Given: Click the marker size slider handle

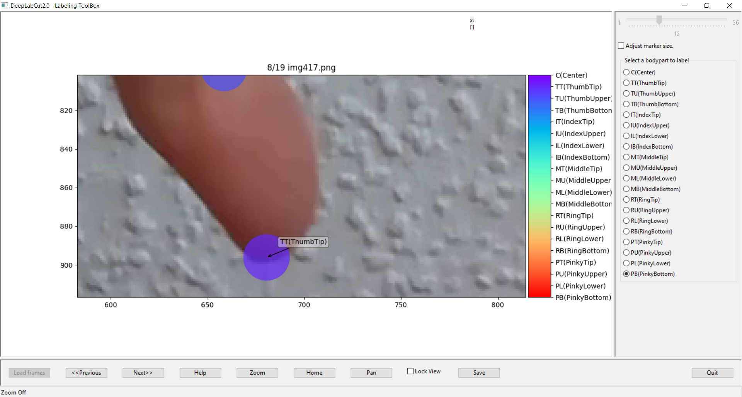Looking at the screenshot, I should tap(659, 20).
